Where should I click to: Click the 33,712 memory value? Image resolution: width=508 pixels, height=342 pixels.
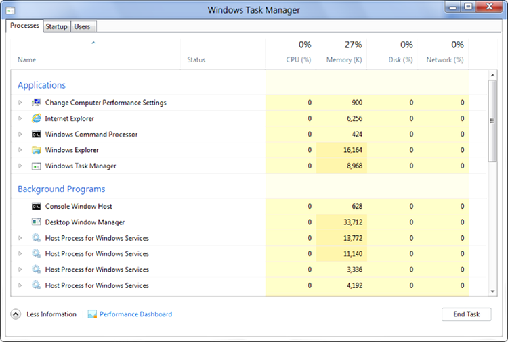pyautogui.click(x=353, y=222)
